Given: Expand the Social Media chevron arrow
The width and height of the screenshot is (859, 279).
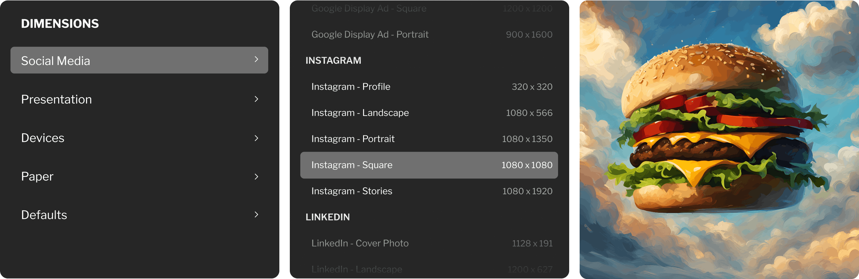Looking at the screenshot, I should click(256, 59).
